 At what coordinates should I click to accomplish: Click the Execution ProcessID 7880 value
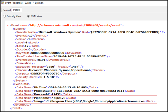point(50,67)
